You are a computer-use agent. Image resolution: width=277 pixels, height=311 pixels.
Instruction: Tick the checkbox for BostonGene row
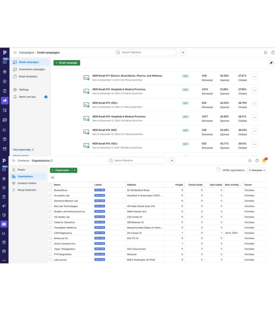[x=50, y=190]
